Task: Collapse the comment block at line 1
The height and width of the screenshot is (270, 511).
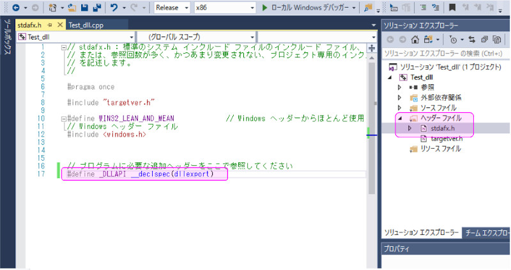Action: coord(64,47)
